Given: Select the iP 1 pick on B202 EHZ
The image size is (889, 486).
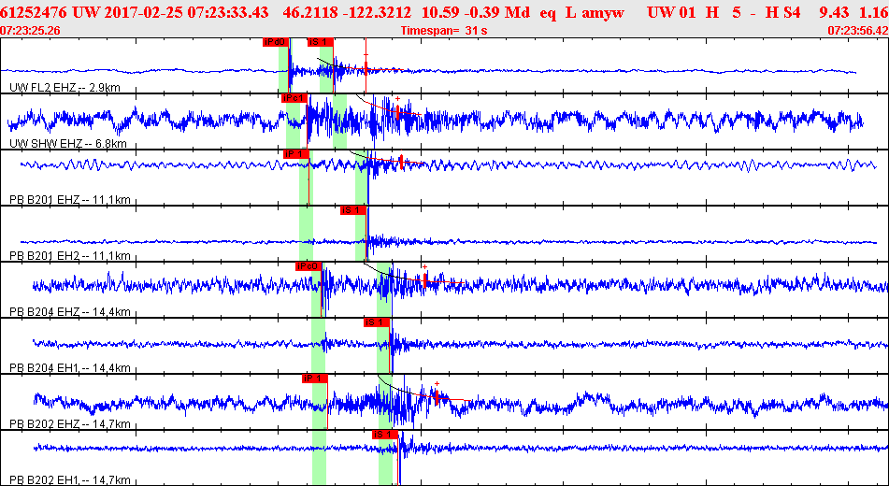Looking at the screenshot, I should point(315,379).
